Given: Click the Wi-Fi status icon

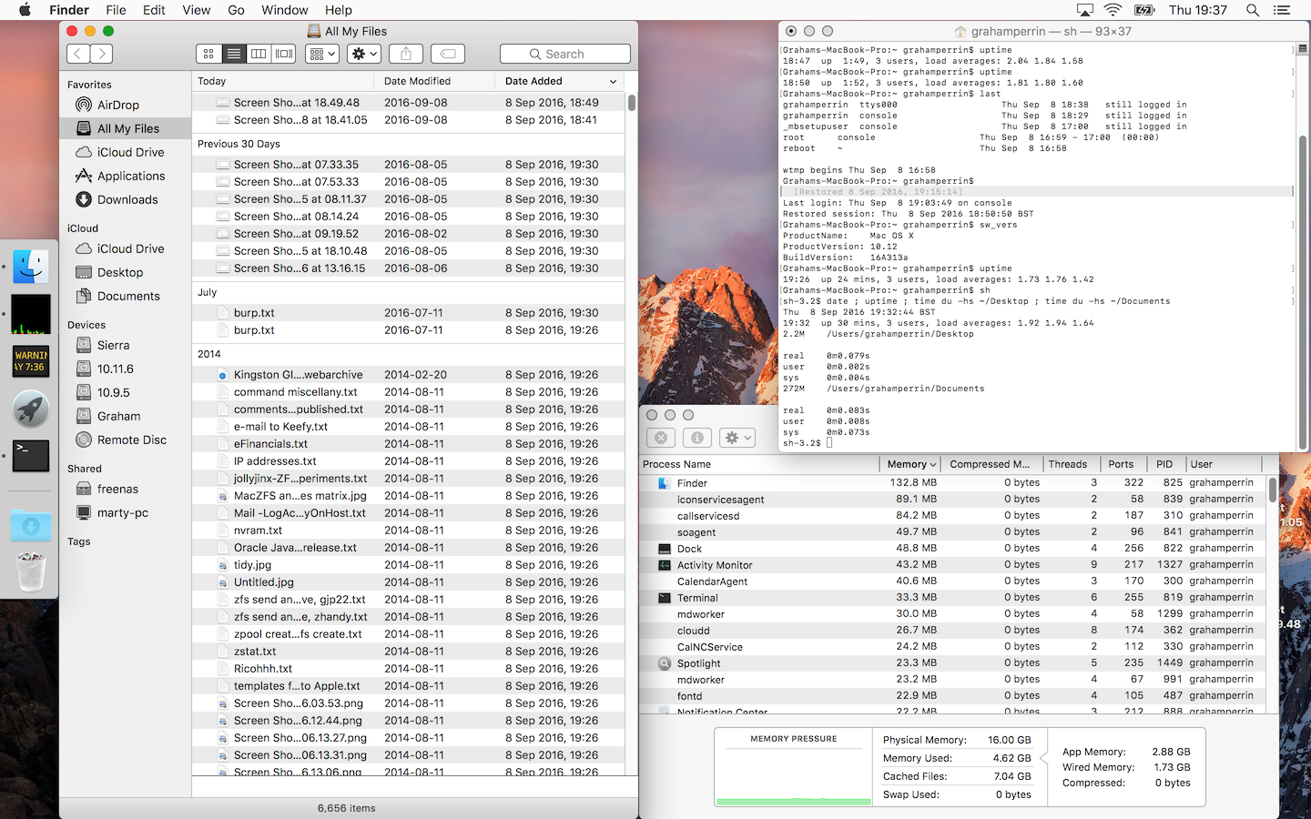Looking at the screenshot, I should [x=1113, y=10].
